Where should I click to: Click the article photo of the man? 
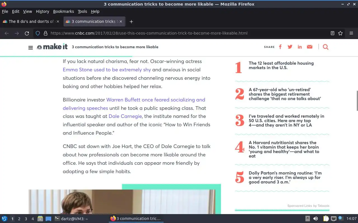click(122, 202)
